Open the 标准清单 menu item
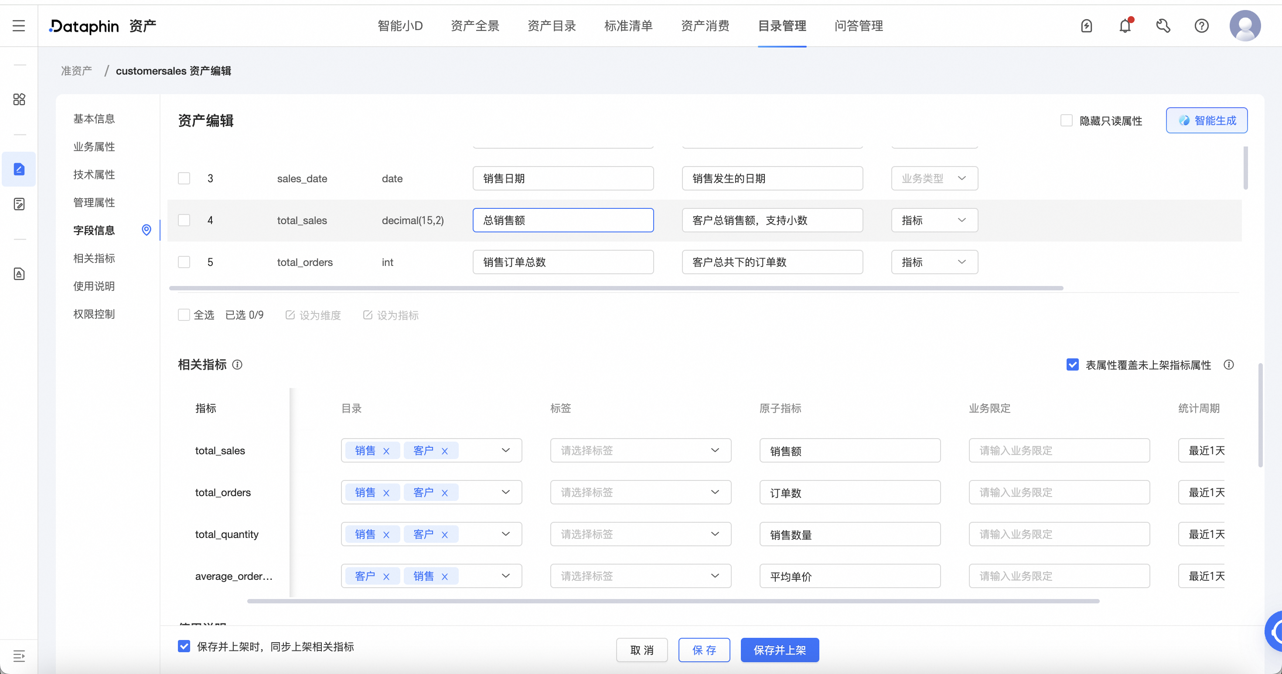The width and height of the screenshot is (1282, 674). coord(628,25)
